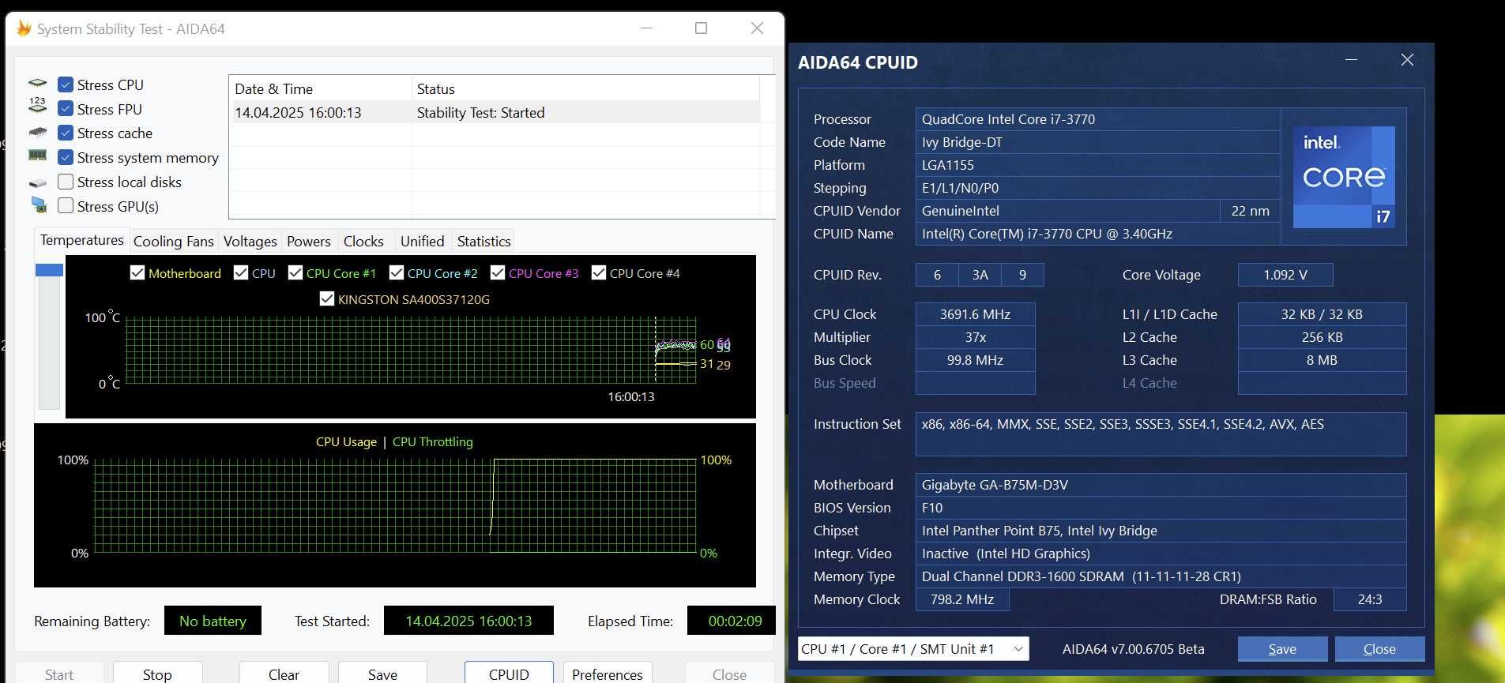Uncheck Stress system memory
The width and height of the screenshot is (1505, 683).
(x=66, y=157)
